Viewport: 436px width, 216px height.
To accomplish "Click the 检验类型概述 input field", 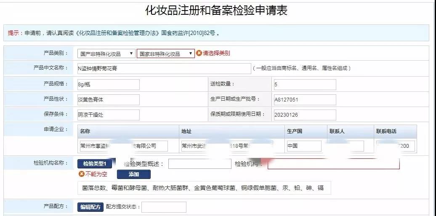I will (x=199, y=164).
